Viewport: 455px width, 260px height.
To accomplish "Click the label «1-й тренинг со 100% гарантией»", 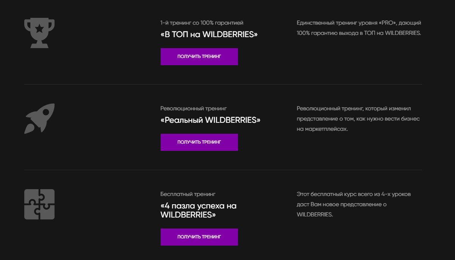I will coord(202,23).
